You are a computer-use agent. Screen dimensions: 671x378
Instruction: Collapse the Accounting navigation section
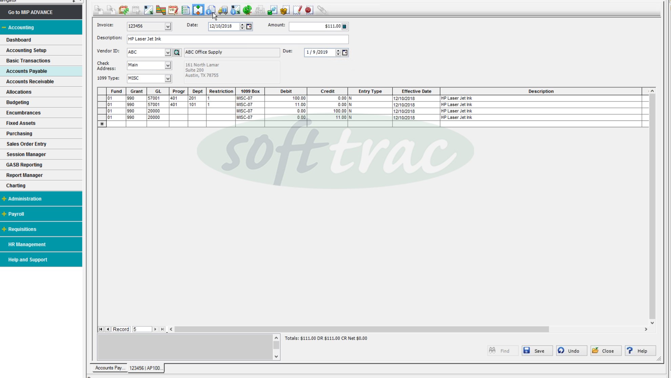tap(4, 27)
